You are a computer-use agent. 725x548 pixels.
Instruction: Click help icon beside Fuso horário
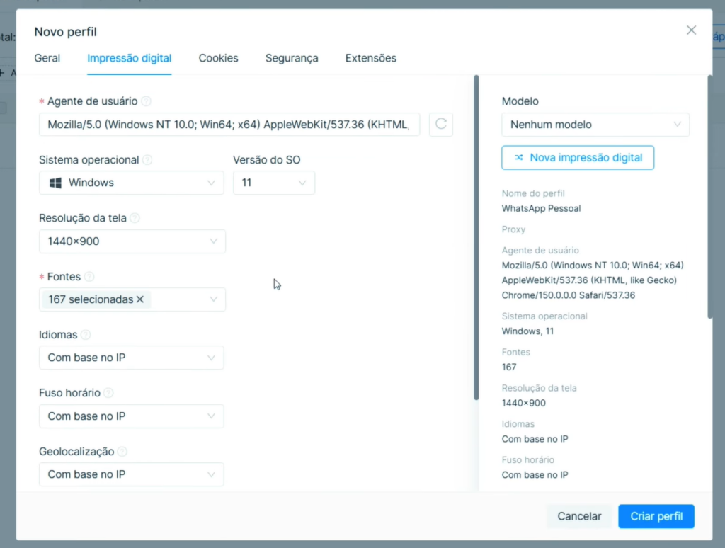pos(108,393)
